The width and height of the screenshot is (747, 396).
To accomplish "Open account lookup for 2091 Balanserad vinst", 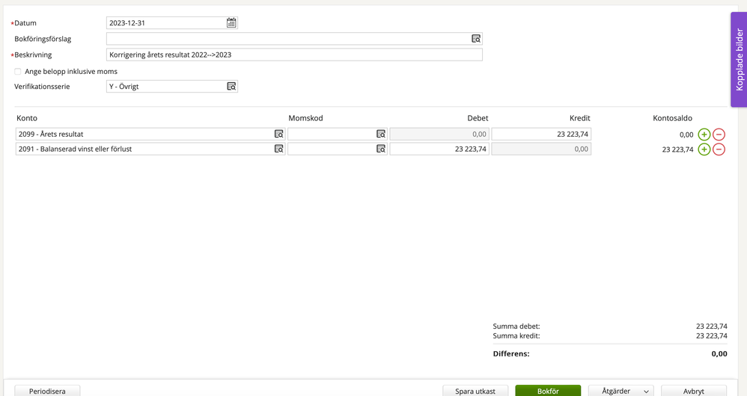I will 278,149.
